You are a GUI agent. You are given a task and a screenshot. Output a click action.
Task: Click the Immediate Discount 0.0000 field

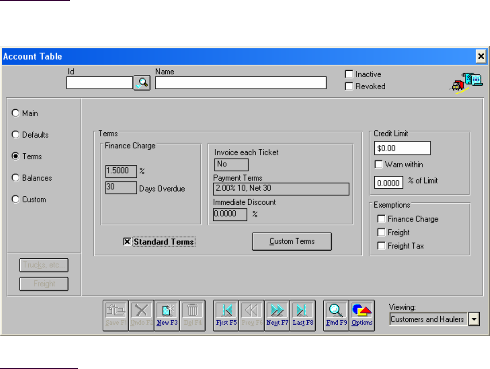tap(230, 214)
